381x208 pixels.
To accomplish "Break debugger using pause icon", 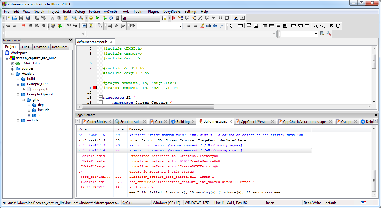I will 220,18.
